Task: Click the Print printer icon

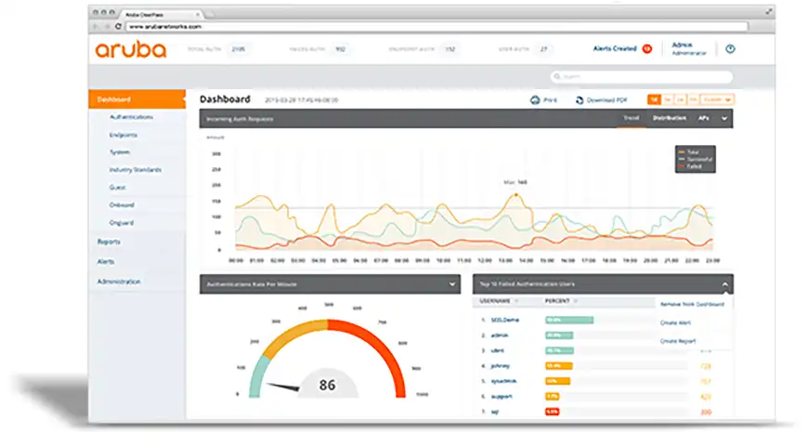Action: pyautogui.click(x=535, y=99)
